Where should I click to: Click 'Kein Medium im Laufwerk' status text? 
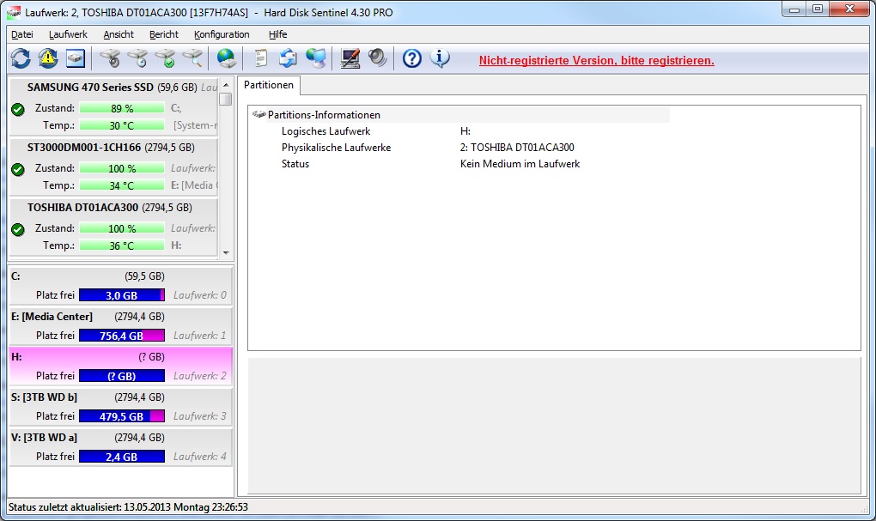pos(520,164)
